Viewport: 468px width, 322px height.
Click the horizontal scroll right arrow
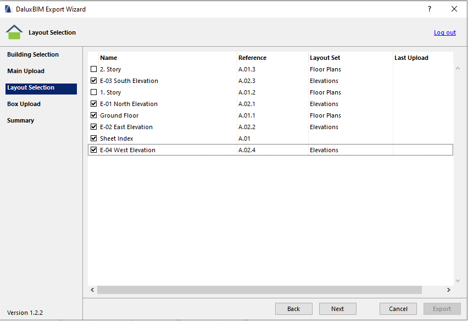tap(448, 290)
